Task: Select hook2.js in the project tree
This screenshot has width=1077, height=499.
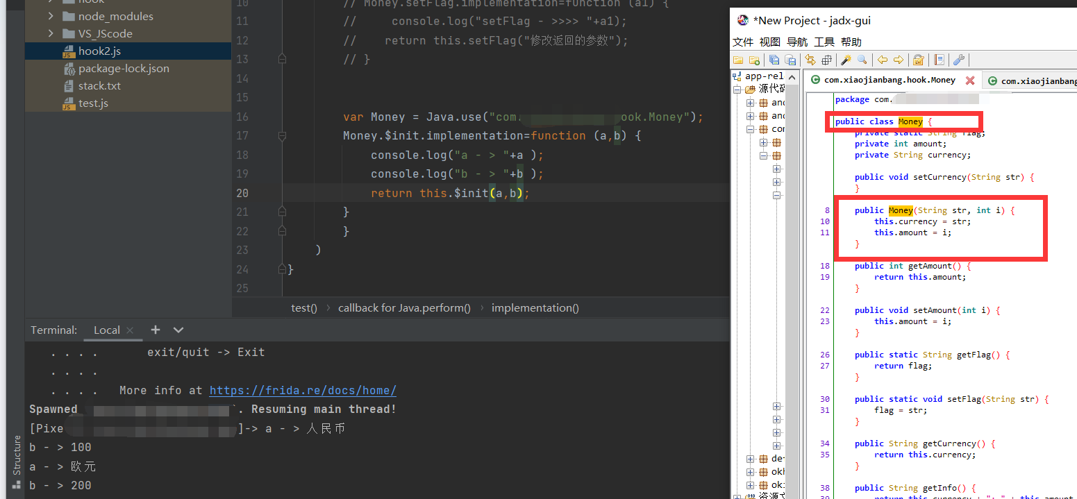Action: pyautogui.click(x=128, y=51)
